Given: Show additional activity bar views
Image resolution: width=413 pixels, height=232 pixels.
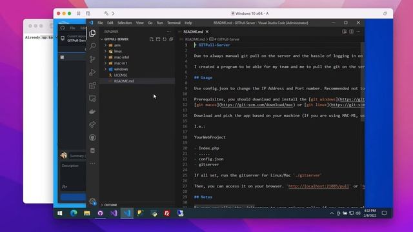Looking at the screenshot, I should (x=92, y=163).
